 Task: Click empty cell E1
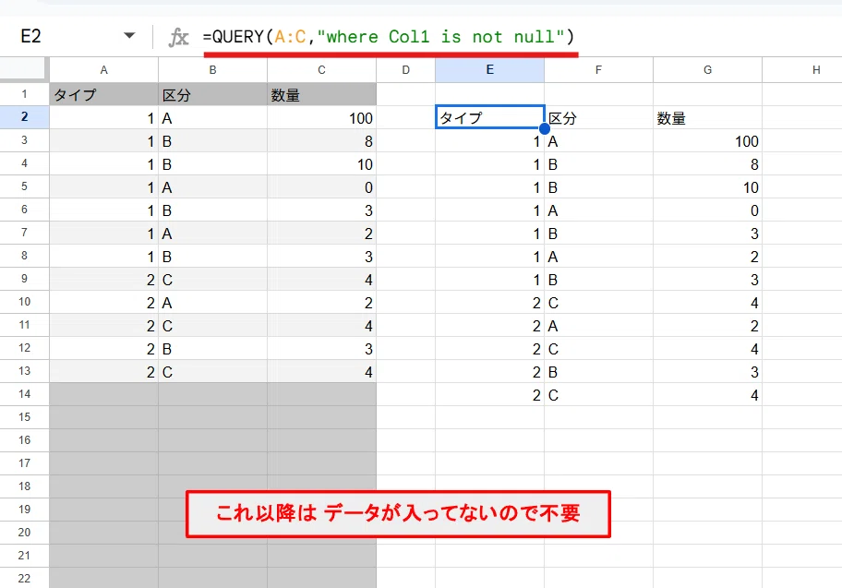[x=489, y=94]
